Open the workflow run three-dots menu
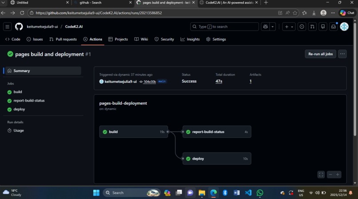 (x=342, y=54)
